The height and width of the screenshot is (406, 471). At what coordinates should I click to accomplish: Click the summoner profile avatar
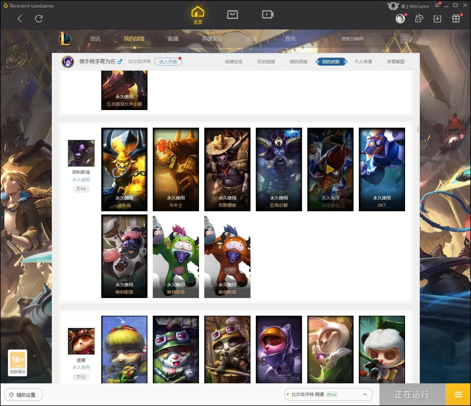68,62
